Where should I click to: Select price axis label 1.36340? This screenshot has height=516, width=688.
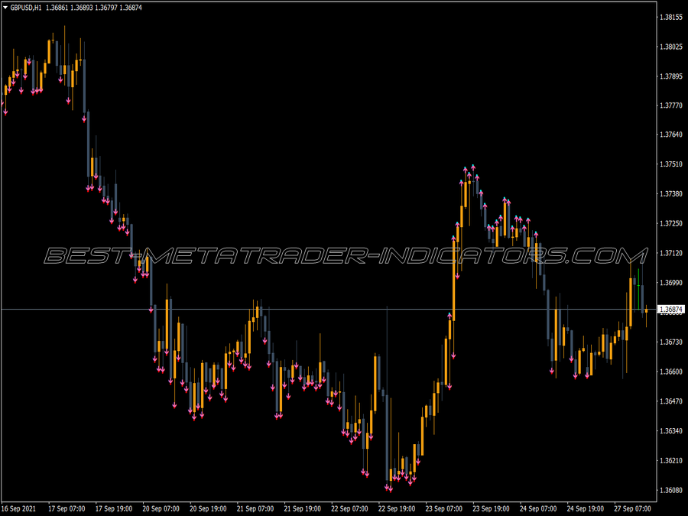pos(671,431)
